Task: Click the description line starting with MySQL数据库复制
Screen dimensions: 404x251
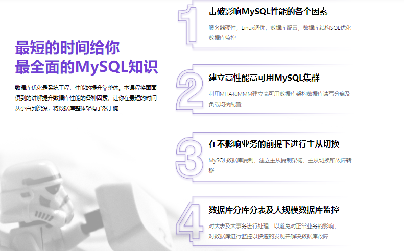Action: click(279, 160)
